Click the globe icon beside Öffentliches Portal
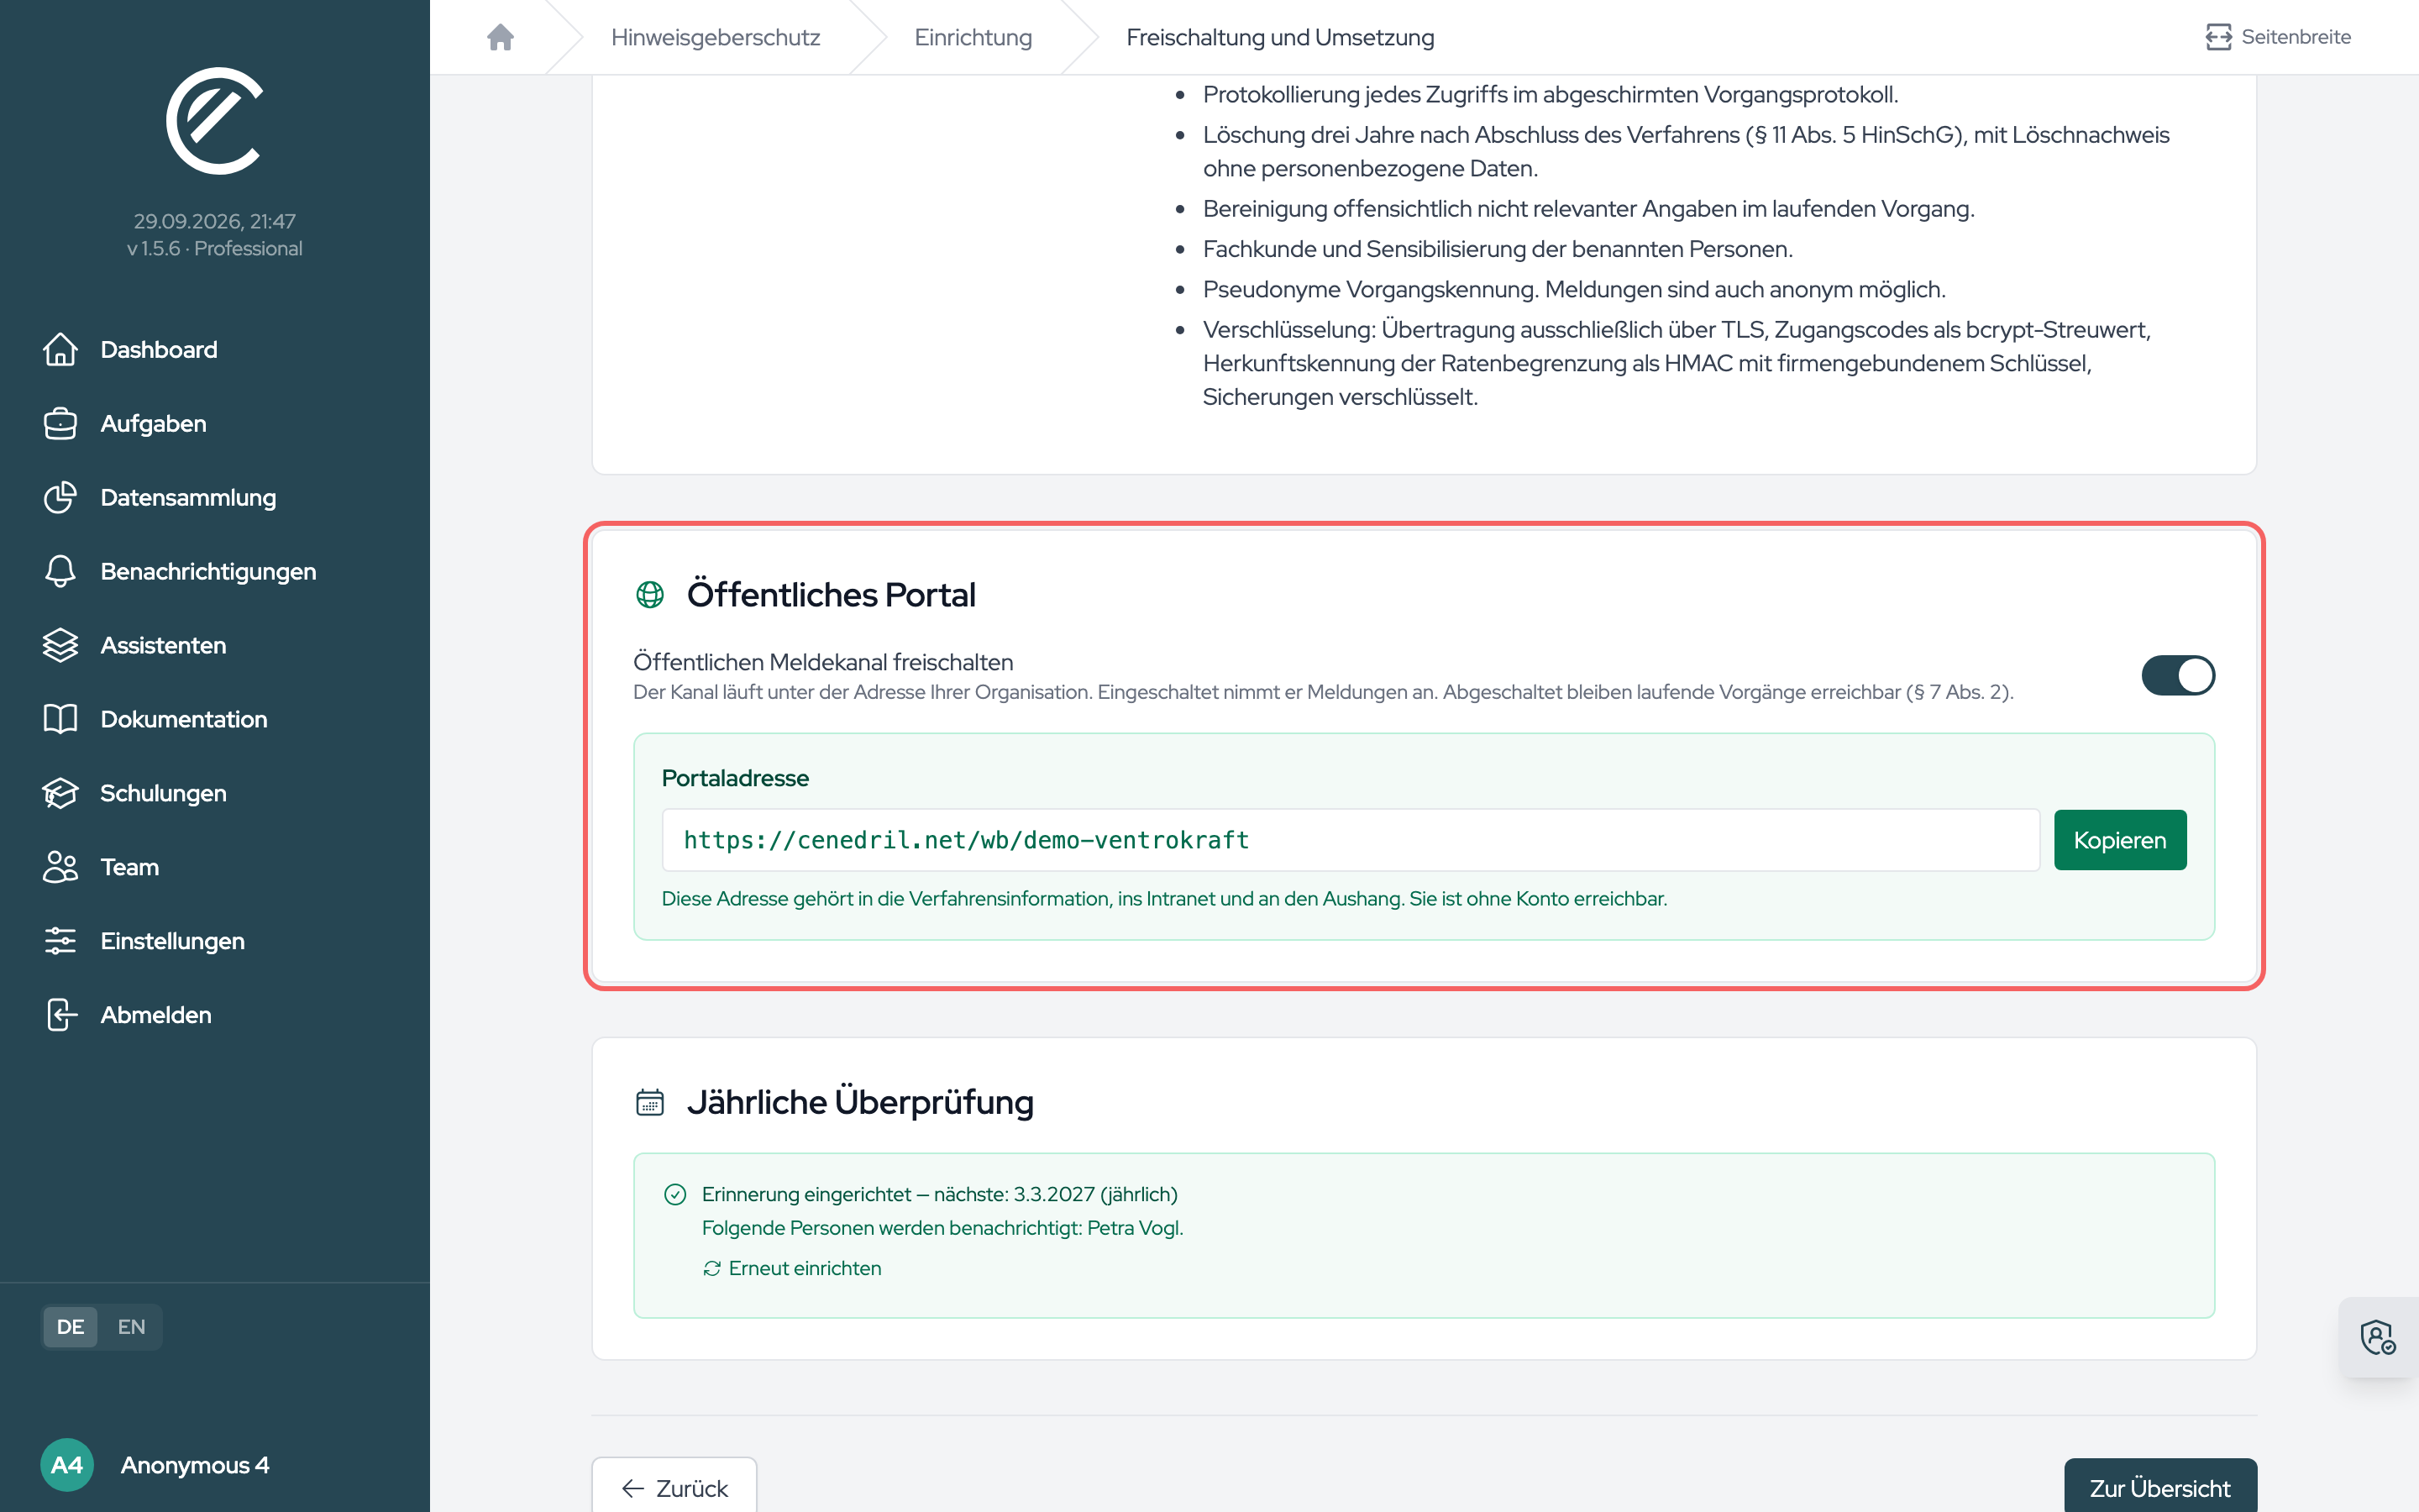This screenshot has width=2419, height=1512. click(650, 595)
